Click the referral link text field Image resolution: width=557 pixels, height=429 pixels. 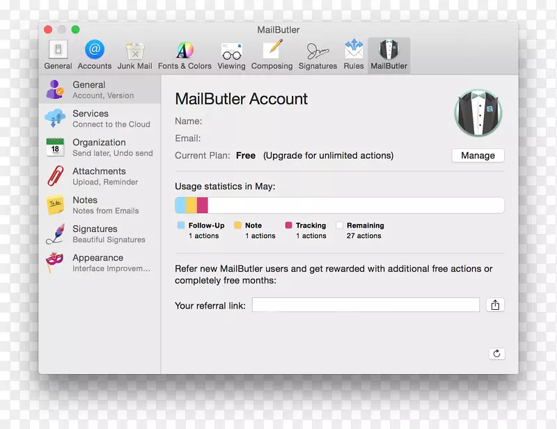click(x=366, y=305)
